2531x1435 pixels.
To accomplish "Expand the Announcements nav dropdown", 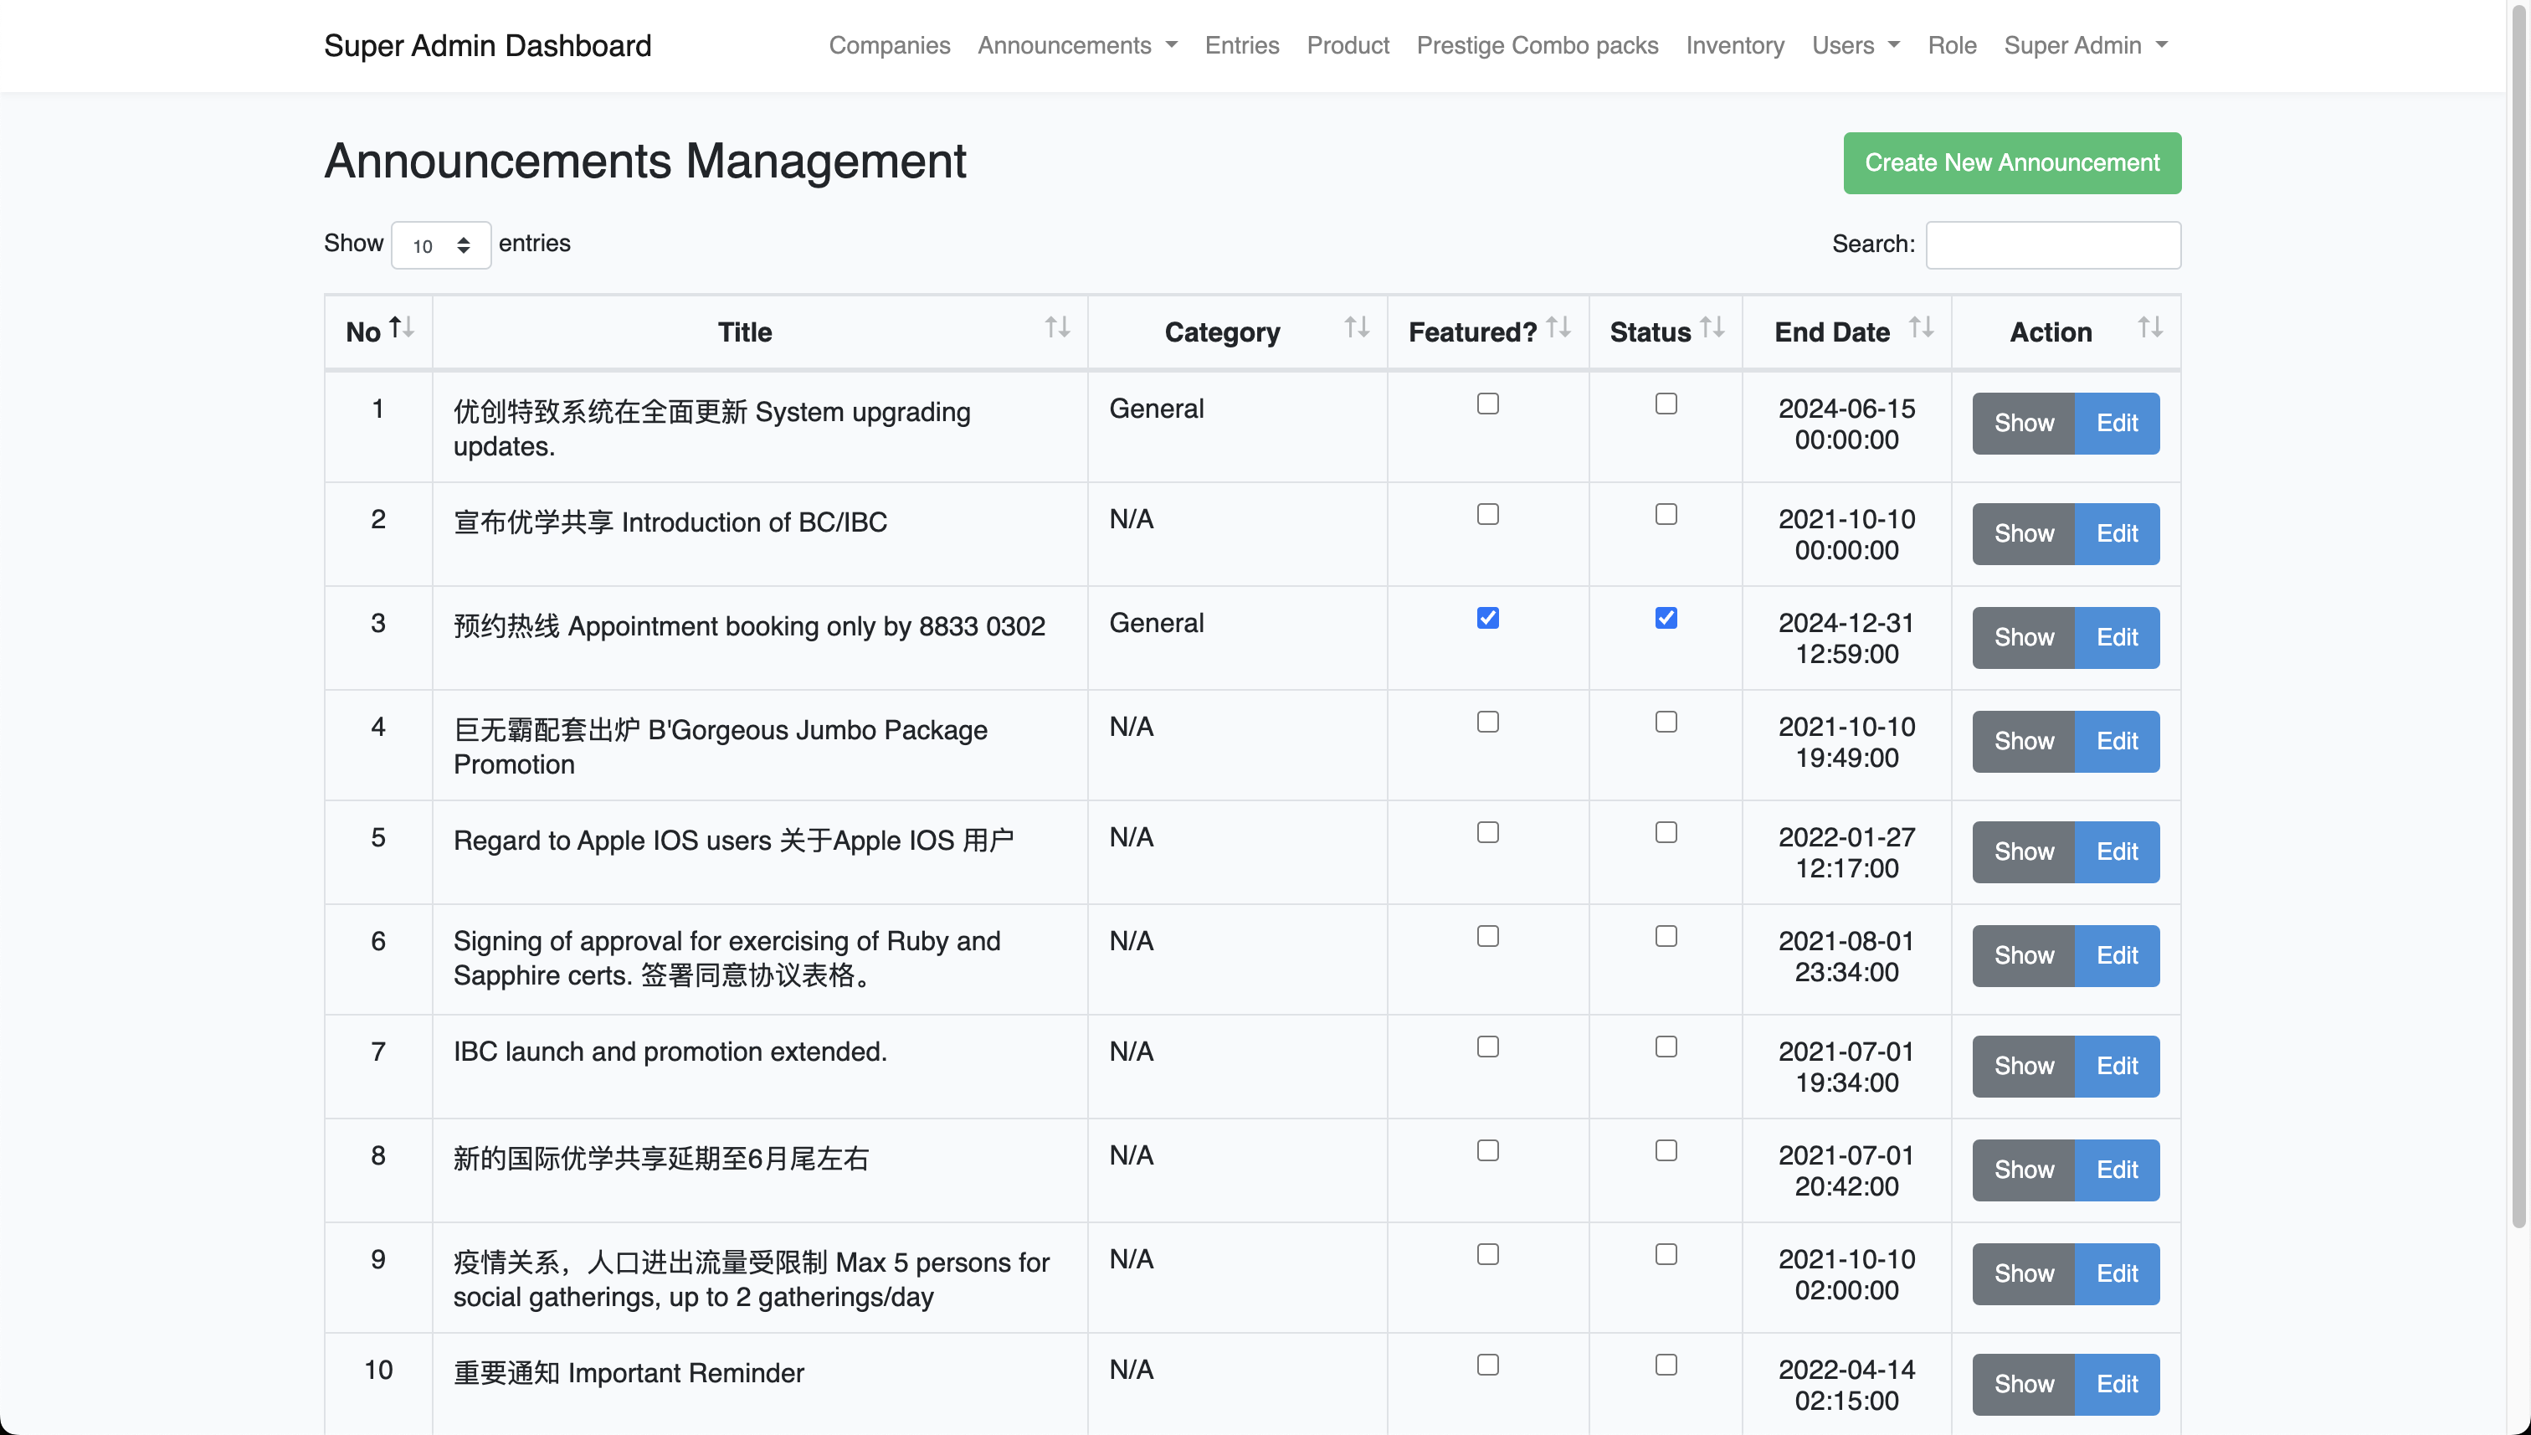I will point(1077,45).
